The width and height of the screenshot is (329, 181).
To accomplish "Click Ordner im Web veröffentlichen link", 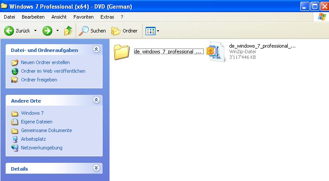I will (53, 71).
